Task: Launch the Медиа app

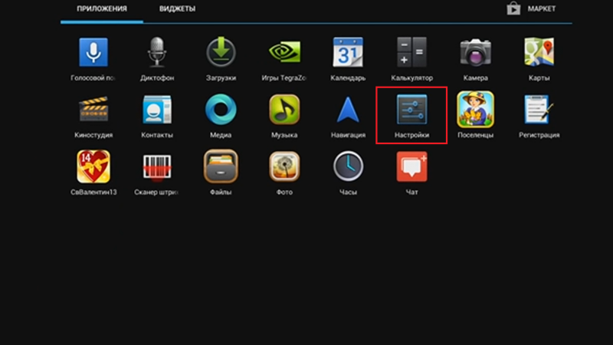Action: tap(220, 110)
